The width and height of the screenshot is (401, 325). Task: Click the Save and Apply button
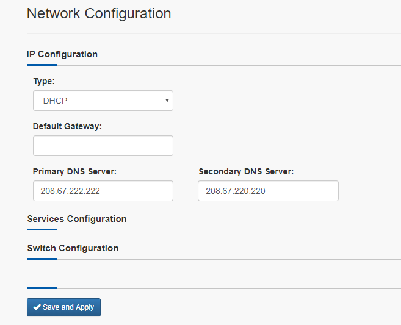point(63,307)
